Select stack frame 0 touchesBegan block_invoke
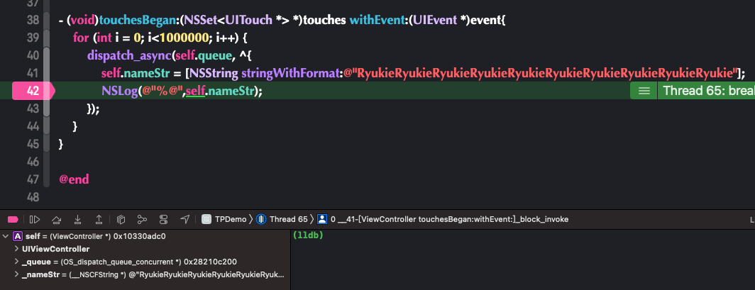Viewport: 755px width, 290px height. 449,219
